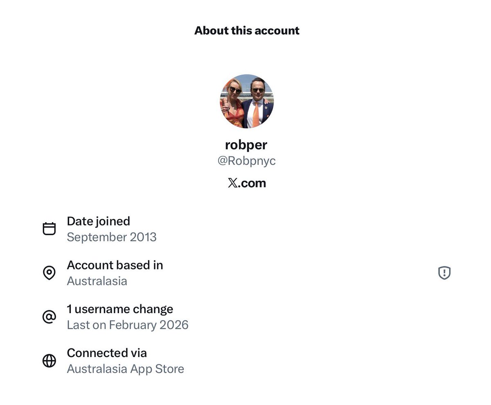
Task: Open robper's circular profile picture
Action: point(247,101)
